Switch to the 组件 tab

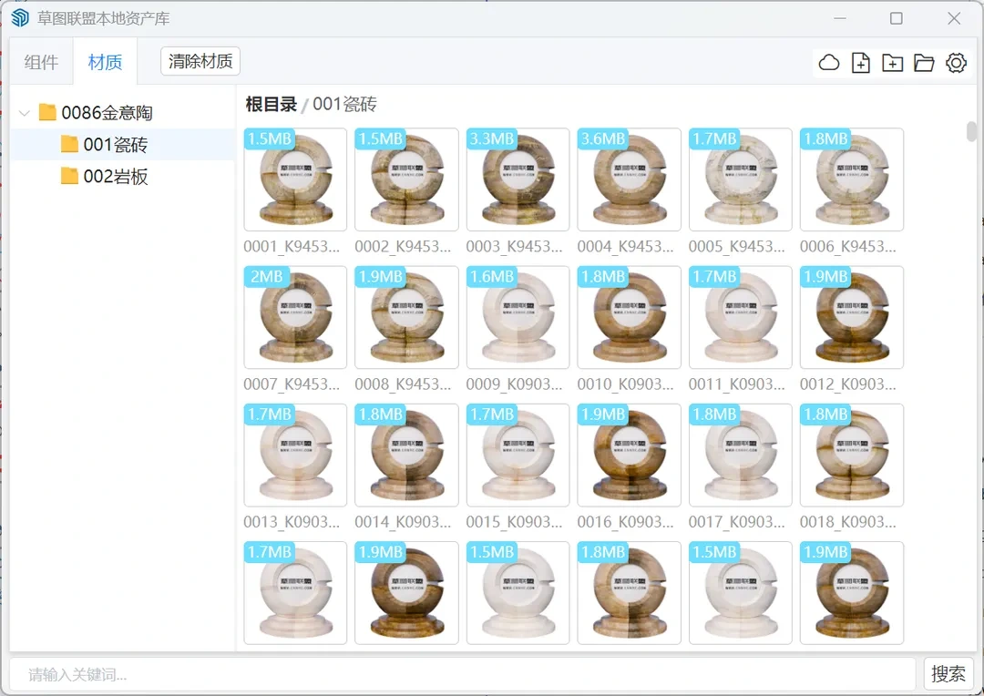41,62
